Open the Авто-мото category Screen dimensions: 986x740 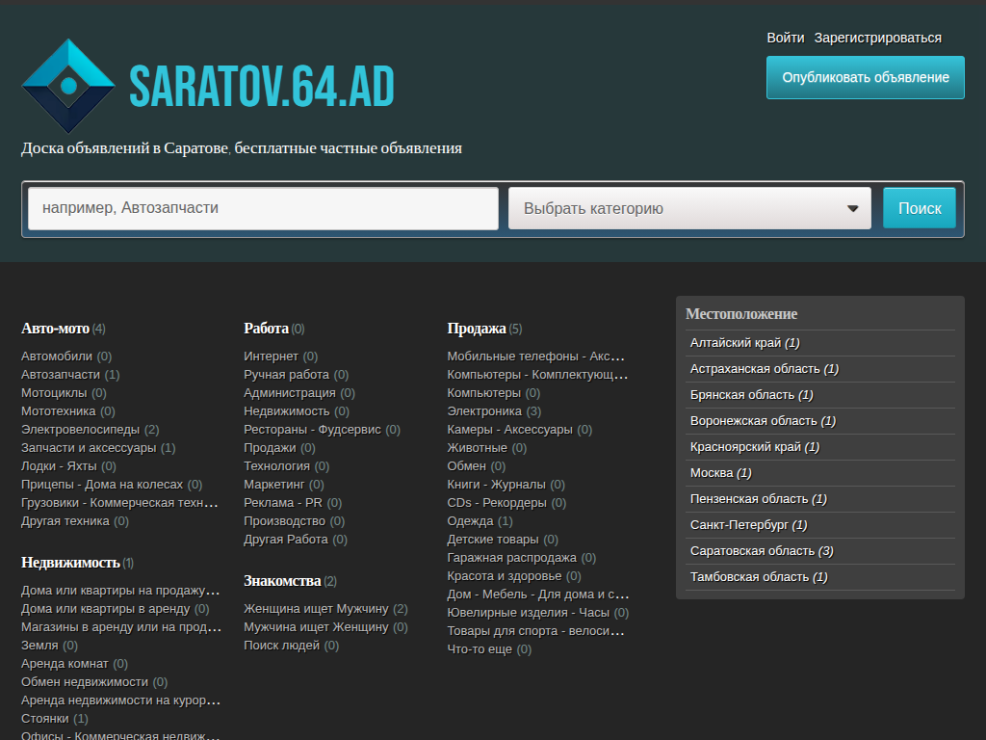[53, 329]
